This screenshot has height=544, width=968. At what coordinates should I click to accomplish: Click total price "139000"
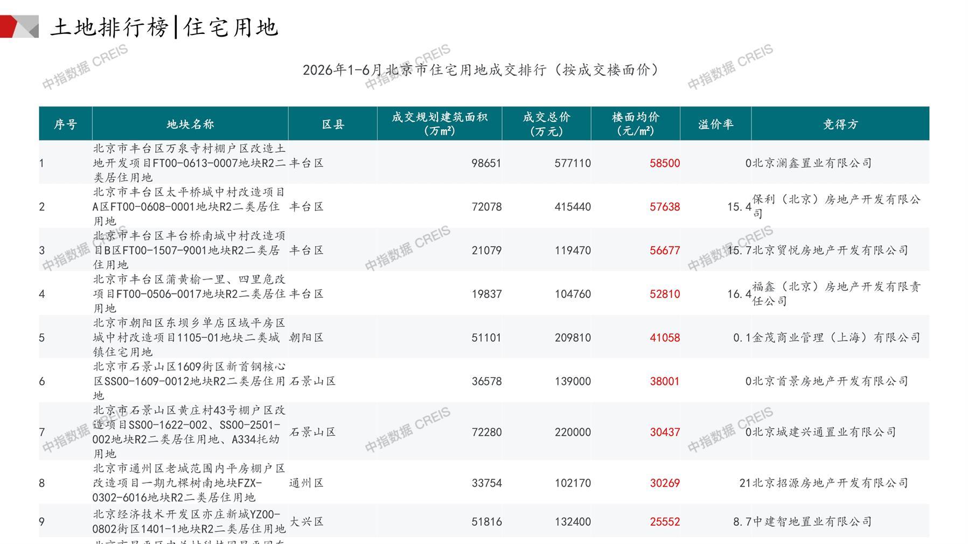pyautogui.click(x=573, y=381)
